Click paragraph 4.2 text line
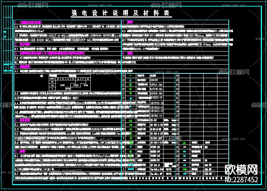Viewport: 267px width, 191px height. coord(68,93)
